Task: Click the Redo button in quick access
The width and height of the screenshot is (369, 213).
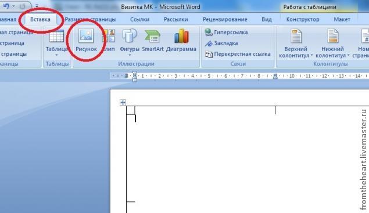Action: pos(22,6)
